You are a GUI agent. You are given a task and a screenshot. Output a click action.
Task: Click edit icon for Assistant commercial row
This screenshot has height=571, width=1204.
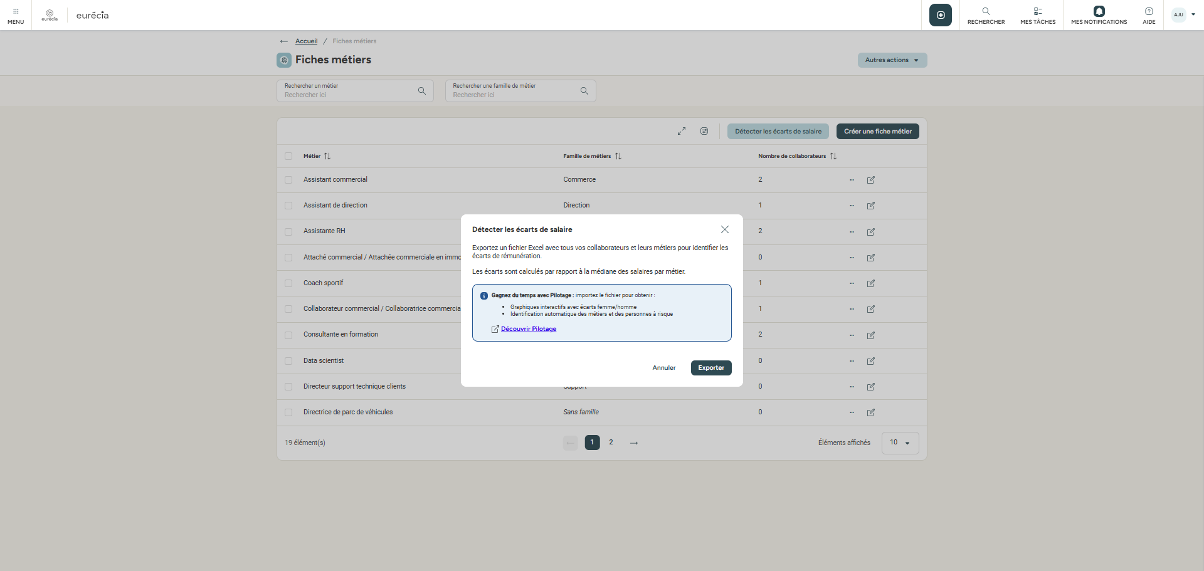(870, 180)
